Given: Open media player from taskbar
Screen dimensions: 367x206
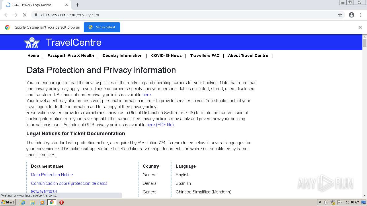Looking at the screenshot, I should click(x=42, y=202).
